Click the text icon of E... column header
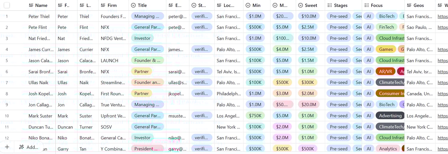Screen dimensions: 448x154 pyautogui.click(x=171, y=5)
